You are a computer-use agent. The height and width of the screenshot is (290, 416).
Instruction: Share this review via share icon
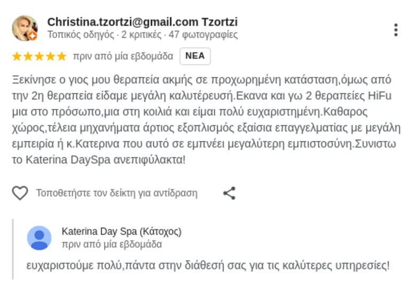(x=229, y=193)
